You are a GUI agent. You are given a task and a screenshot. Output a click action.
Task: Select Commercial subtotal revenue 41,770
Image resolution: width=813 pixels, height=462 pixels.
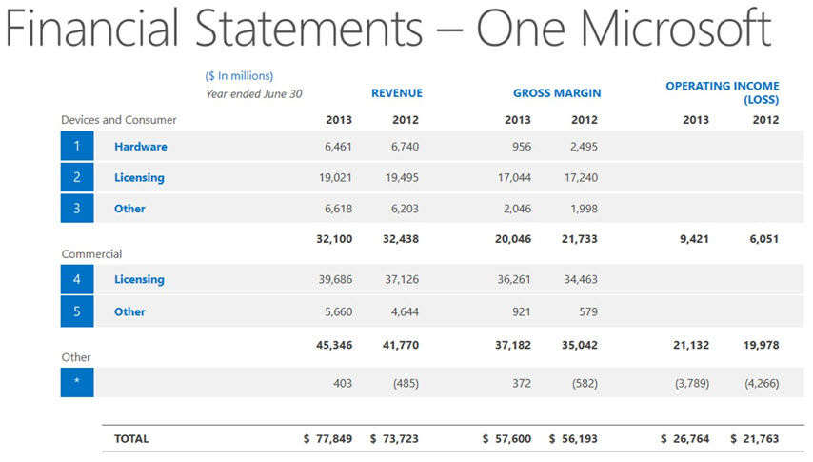401,345
